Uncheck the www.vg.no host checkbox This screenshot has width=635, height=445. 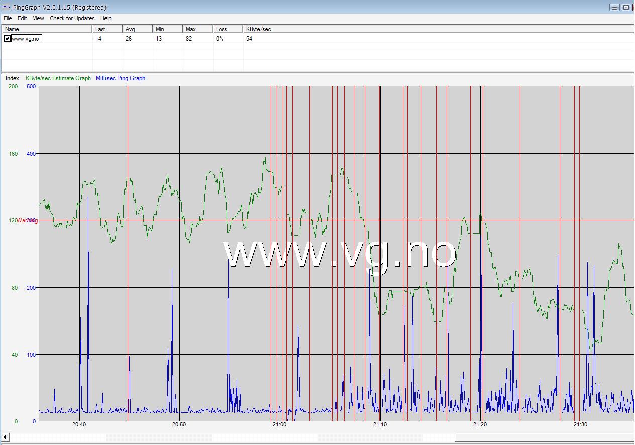coord(7,39)
